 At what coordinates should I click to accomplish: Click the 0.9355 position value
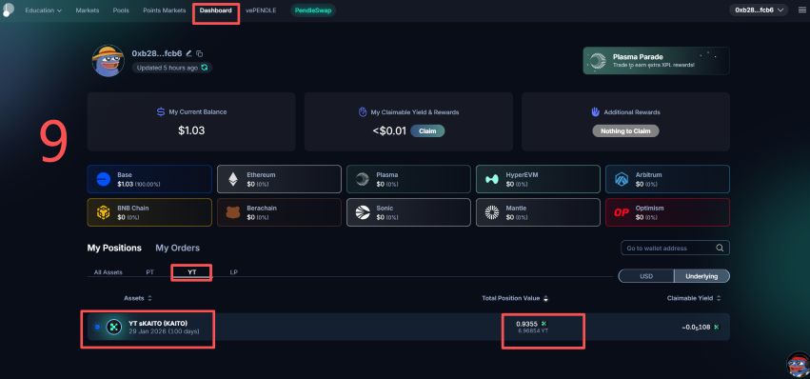[x=526, y=324]
